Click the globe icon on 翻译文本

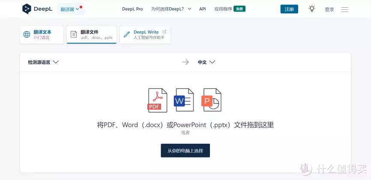27,35
